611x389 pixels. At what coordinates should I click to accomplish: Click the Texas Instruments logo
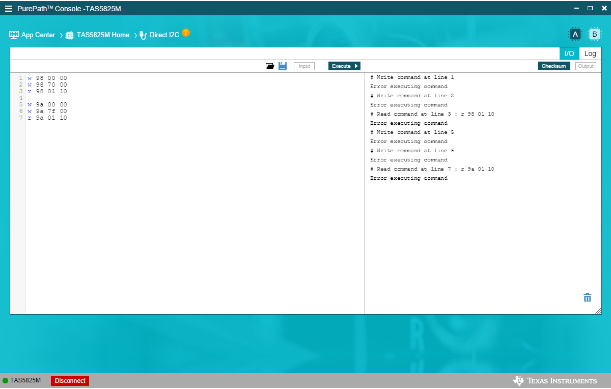(x=554, y=380)
